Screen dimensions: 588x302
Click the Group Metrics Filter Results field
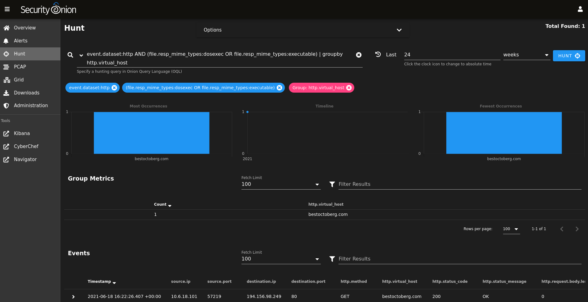pyautogui.click(x=460, y=184)
